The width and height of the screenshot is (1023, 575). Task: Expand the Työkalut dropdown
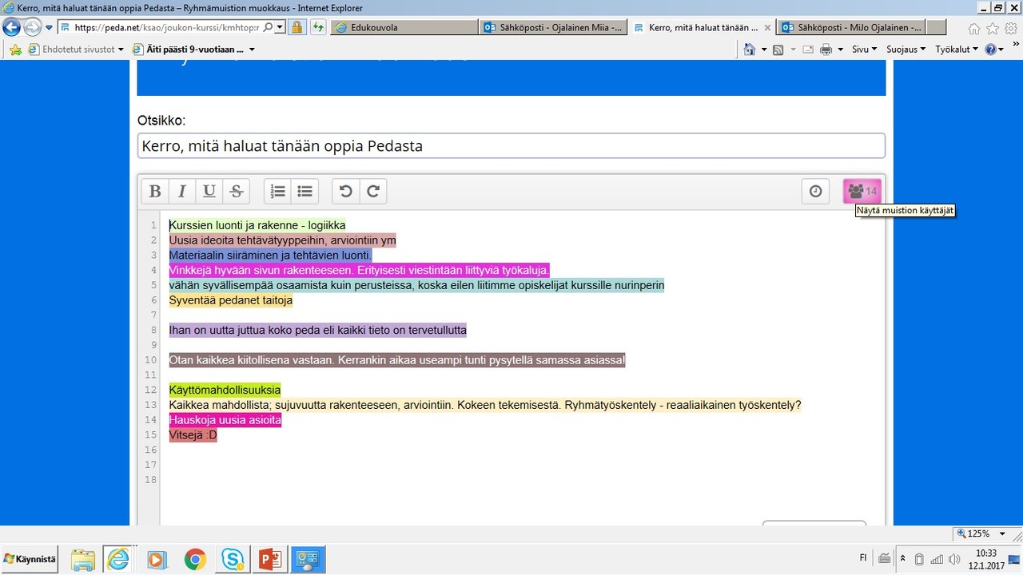click(957, 50)
